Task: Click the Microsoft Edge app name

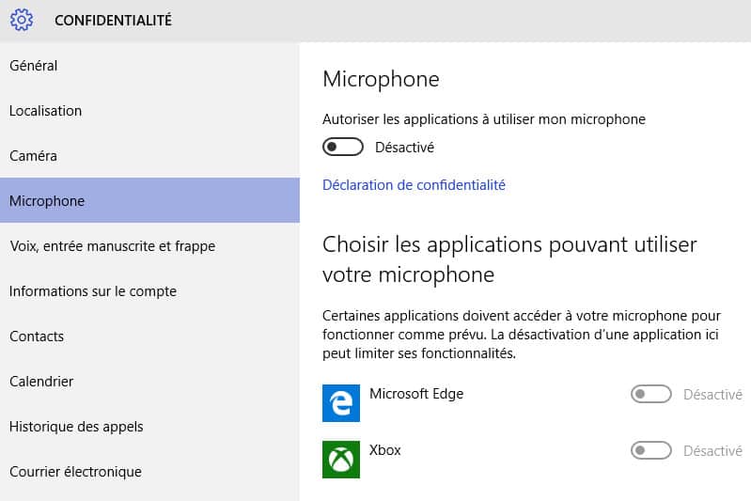Action: 416,394
